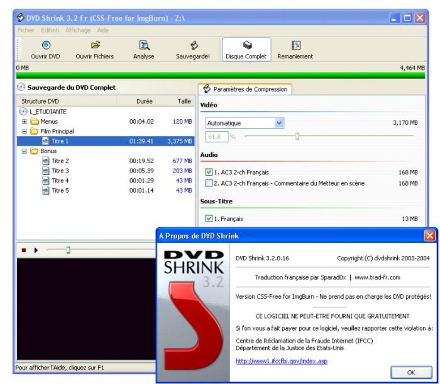Expand the Menus folder in tree
This screenshot has width=440, height=384.
click(x=25, y=122)
